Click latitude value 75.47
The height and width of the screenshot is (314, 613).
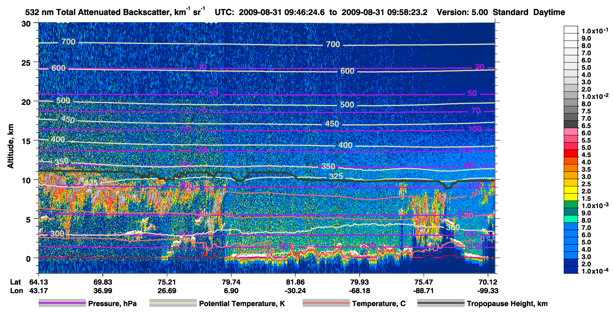tap(423, 282)
